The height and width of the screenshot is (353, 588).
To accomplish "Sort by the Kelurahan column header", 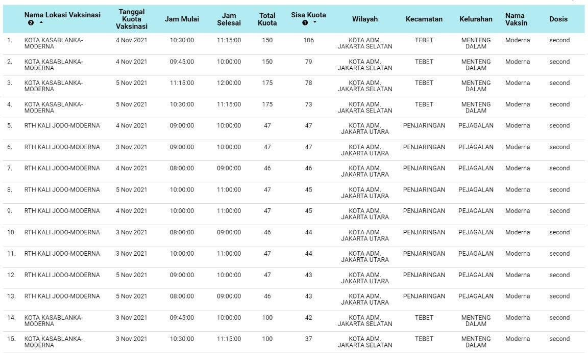I will [476, 19].
